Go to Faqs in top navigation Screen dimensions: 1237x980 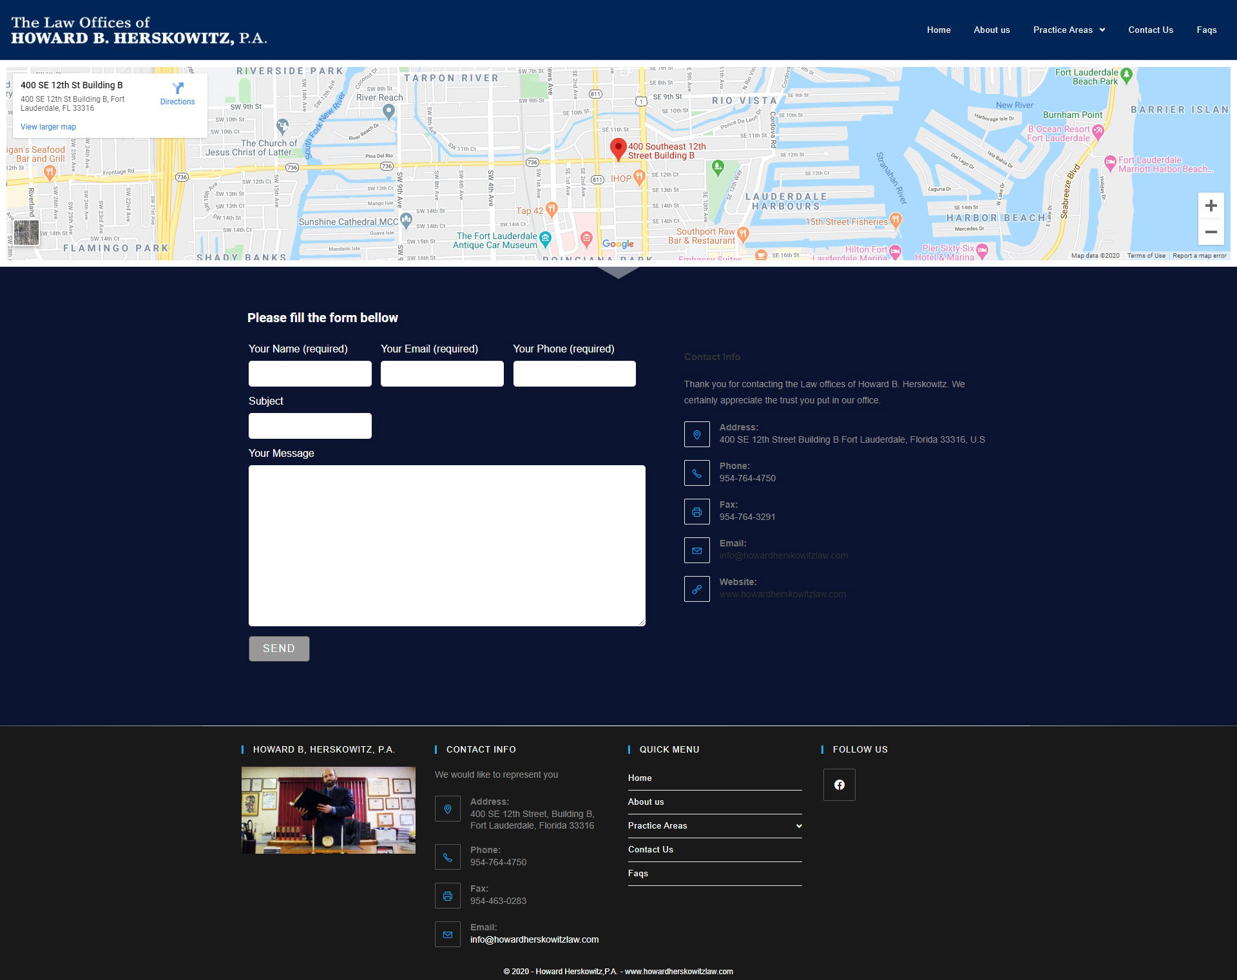pos(1206,30)
